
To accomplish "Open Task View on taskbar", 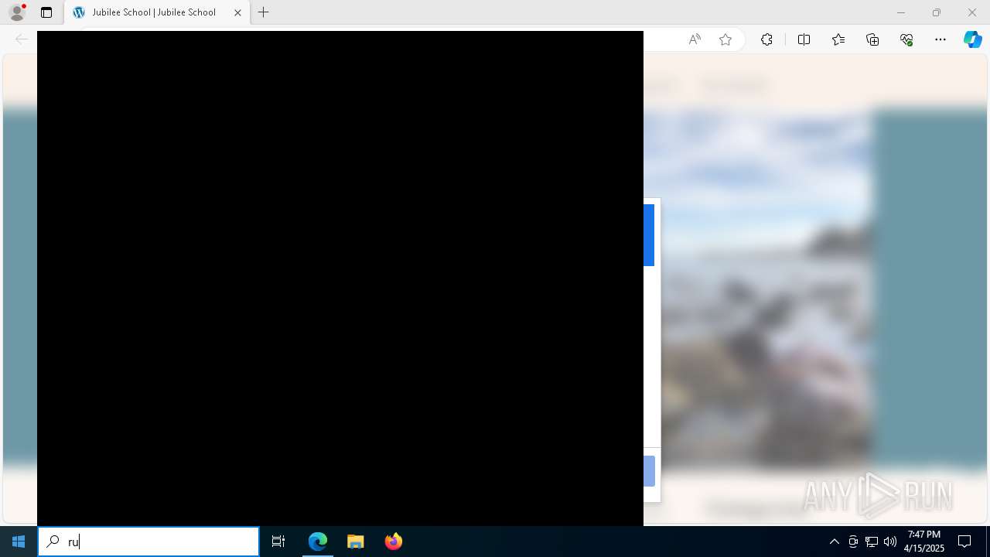I will coord(278,542).
